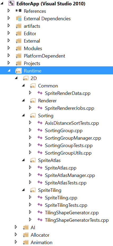Click the C++ icon beside TilingShapeGenerator.cpp
Screen dimensions: 113x246
pyautogui.click(x=40, y=212)
